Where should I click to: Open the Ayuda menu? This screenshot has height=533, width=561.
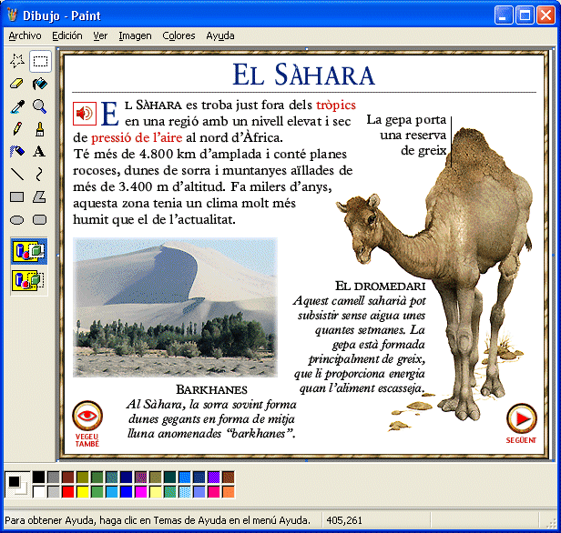(x=220, y=36)
